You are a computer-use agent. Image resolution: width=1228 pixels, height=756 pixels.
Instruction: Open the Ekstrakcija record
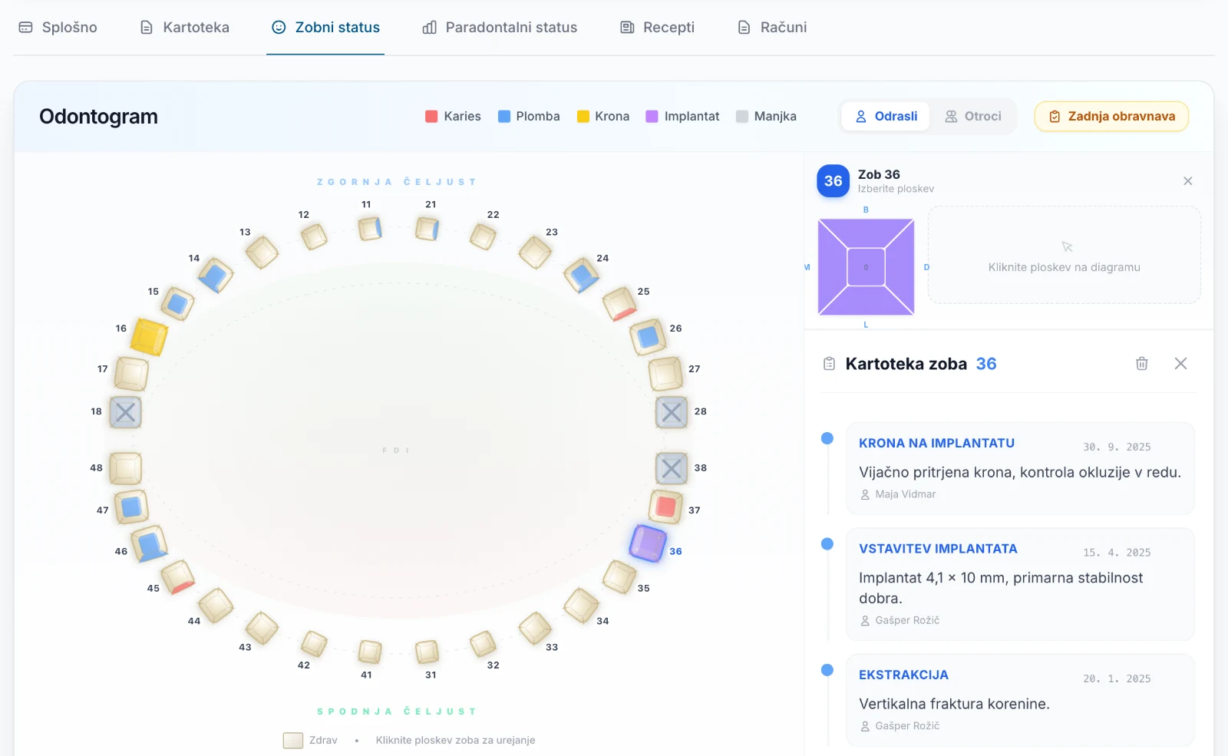pos(1020,700)
